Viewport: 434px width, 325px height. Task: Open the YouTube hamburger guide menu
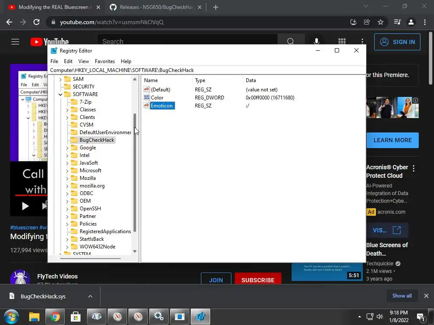click(15, 42)
